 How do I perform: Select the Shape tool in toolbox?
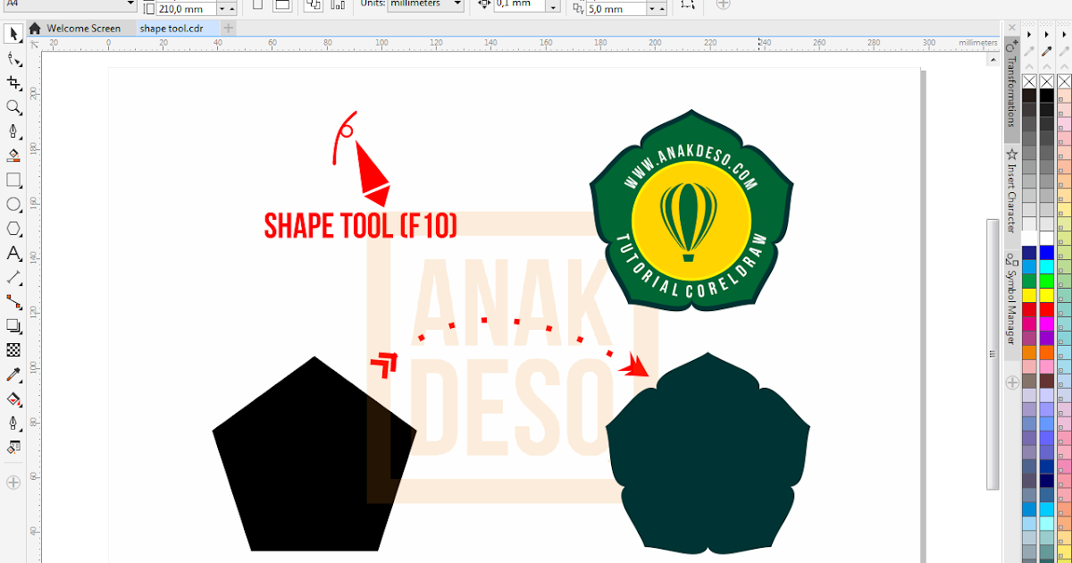[x=13, y=59]
